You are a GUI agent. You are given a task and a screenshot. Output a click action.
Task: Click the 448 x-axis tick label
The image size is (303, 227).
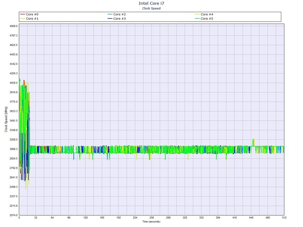[x=251, y=218]
